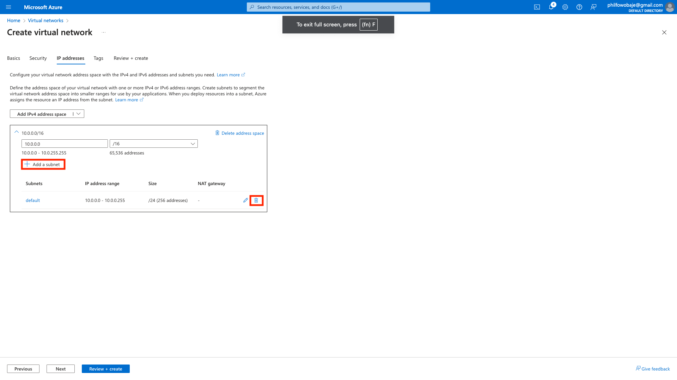Open the more options ellipsis beside the title
The image size is (677, 380).
click(x=104, y=32)
